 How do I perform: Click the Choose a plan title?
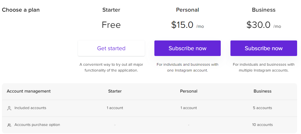21,10
